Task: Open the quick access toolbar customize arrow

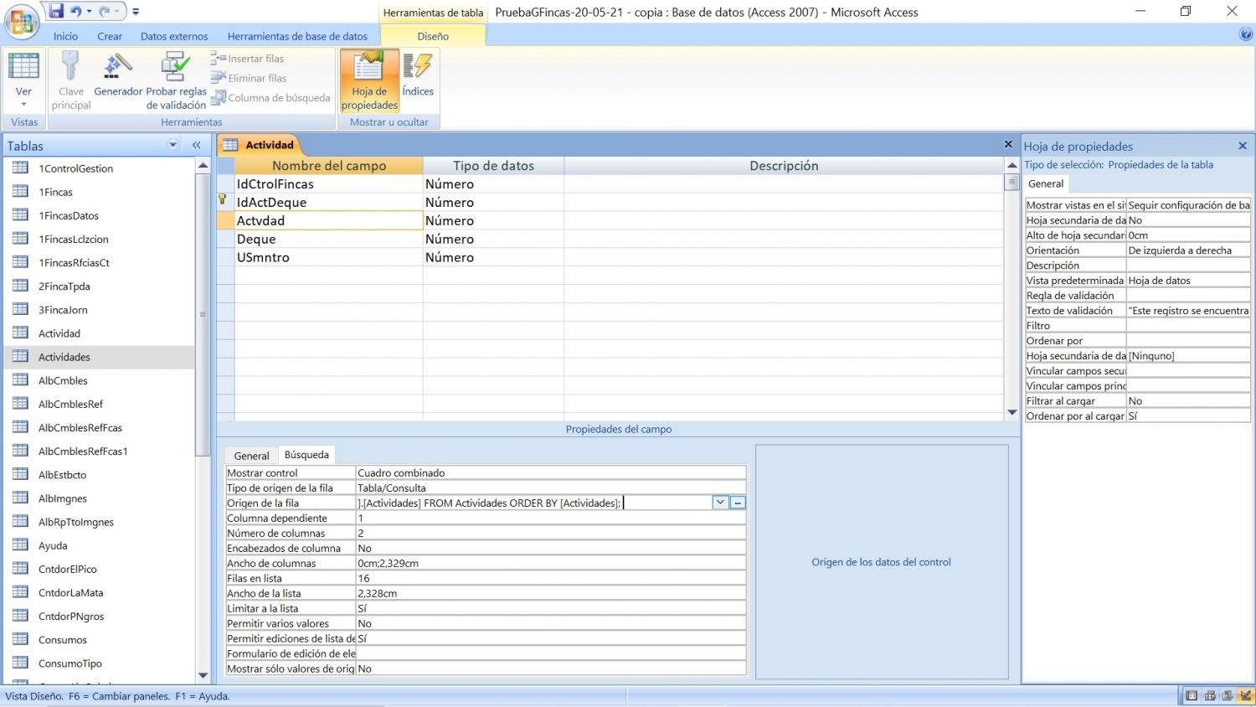Action: (136, 12)
